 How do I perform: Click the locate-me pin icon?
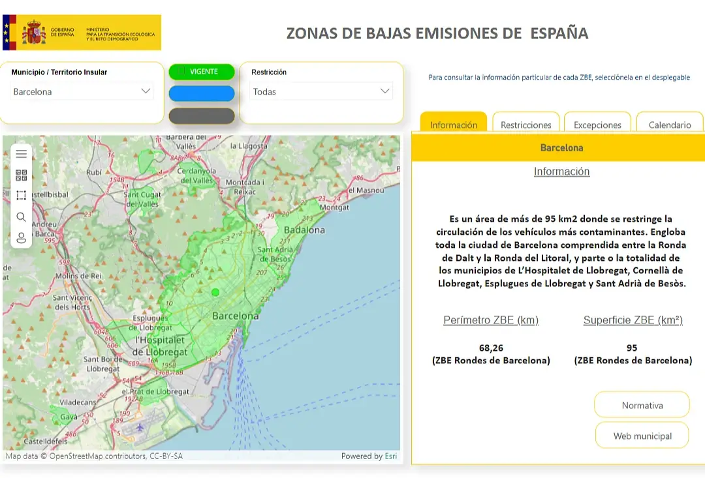tap(21, 237)
